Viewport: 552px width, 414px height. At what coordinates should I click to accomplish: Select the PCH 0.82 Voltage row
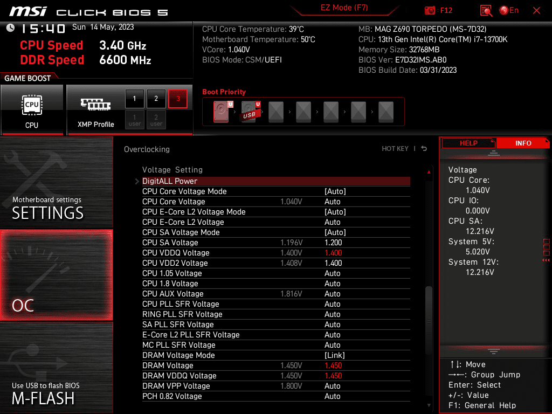click(x=275, y=396)
